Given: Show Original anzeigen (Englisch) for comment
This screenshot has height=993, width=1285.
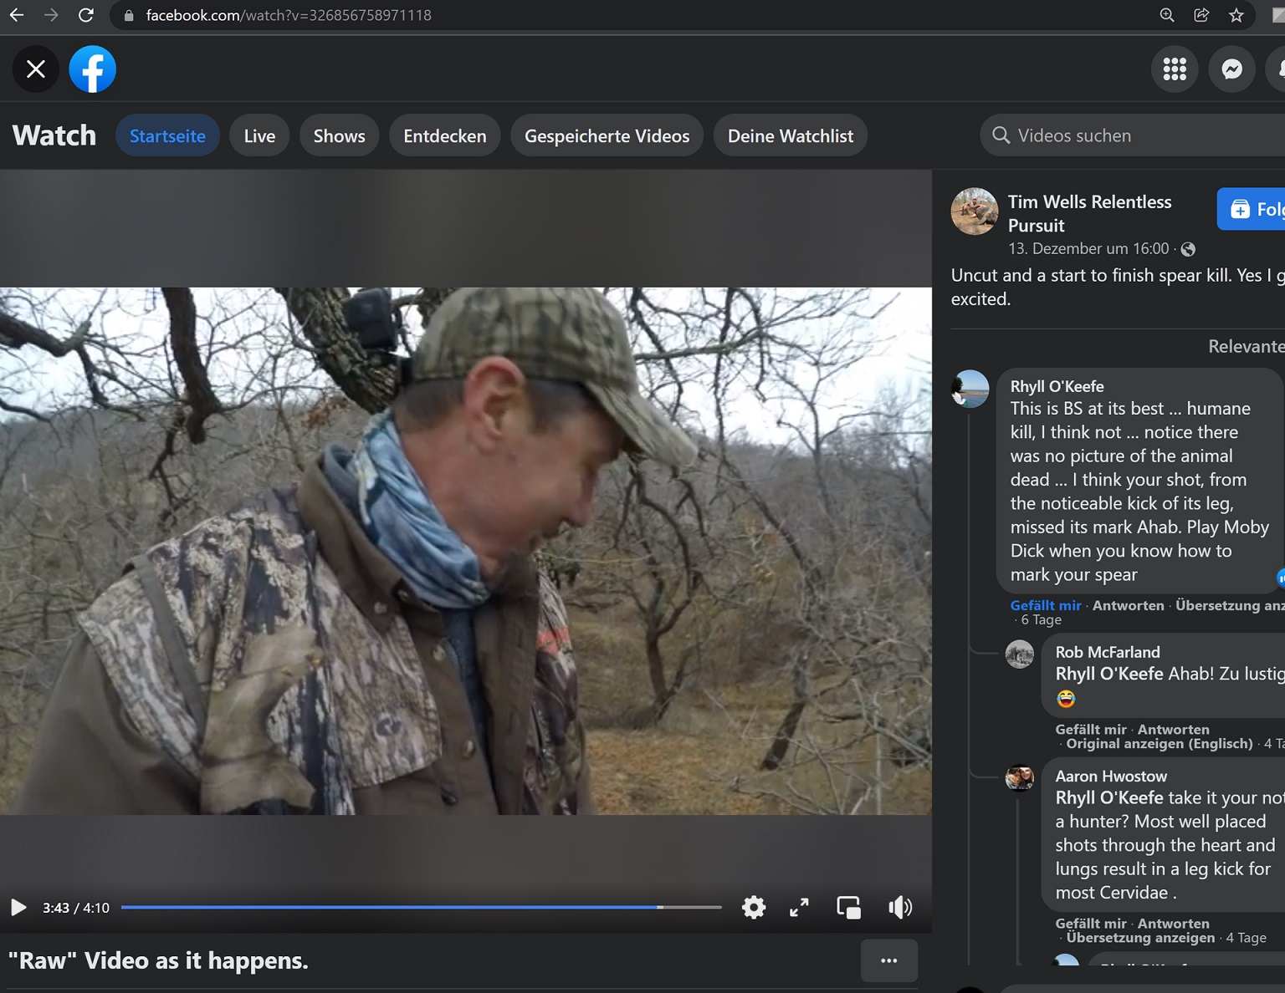Looking at the screenshot, I should coord(1159,744).
